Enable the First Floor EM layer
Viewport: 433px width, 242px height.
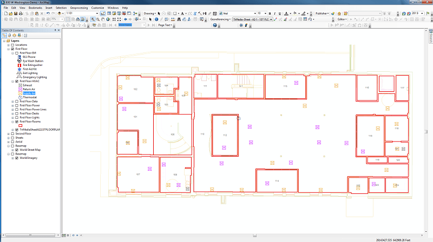[17, 53]
